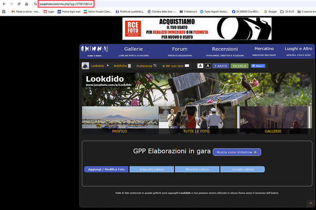Open the 'Corriere della Sera' bookmark

click(x=162, y=12)
